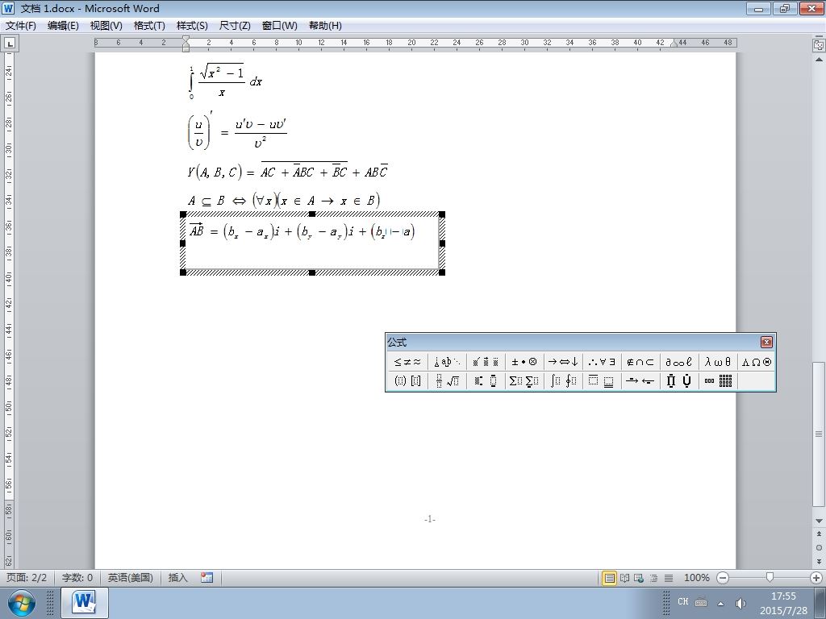The image size is (826, 619).
Task: Click the page indicator 页面: 2/2
Action: pyautogui.click(x=27, y=578)
